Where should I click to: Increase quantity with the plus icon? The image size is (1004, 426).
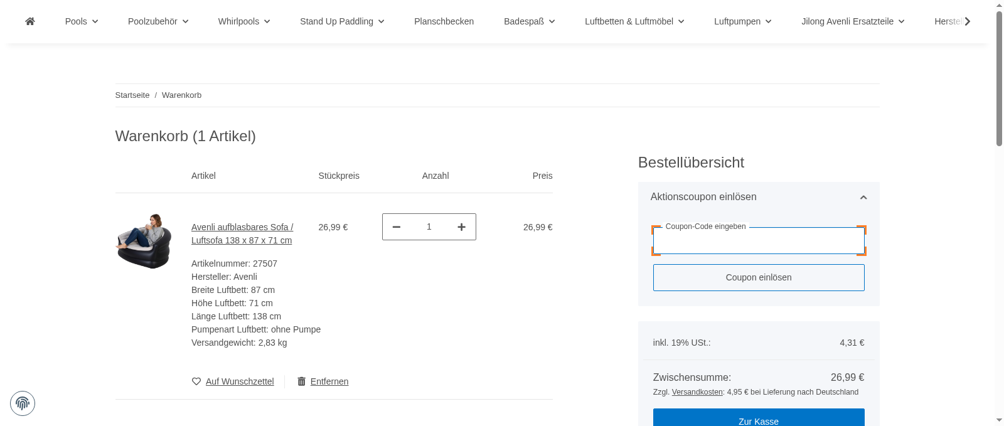click(461, 227)
